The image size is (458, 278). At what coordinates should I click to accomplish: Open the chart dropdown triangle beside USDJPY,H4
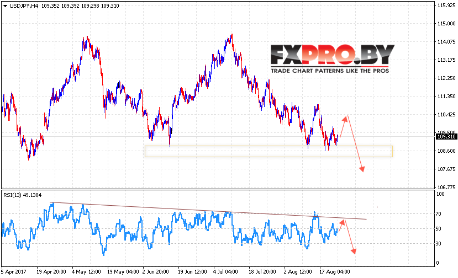5,6
